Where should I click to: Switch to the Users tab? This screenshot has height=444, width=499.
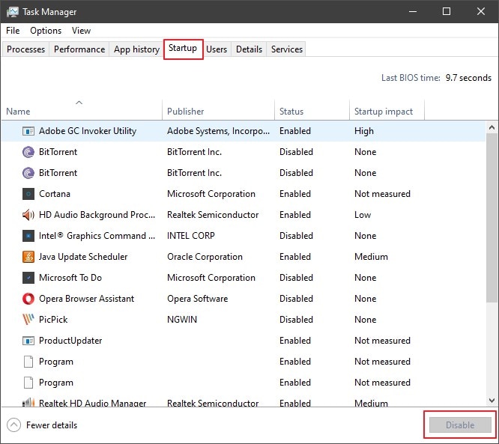pos(217,49)
